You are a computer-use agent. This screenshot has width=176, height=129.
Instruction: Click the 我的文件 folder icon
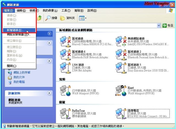click(x=10, y=78)
